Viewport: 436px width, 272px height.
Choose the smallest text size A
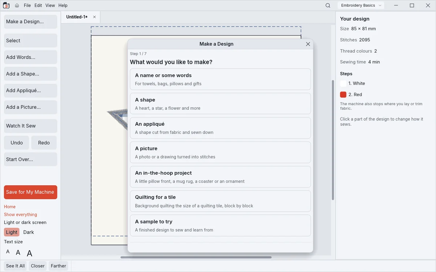[8, 252]
